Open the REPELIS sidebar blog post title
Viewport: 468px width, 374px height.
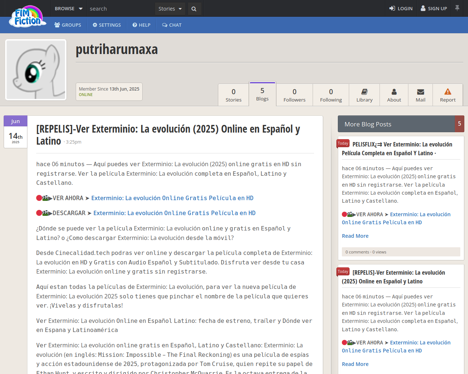(x=393, y=277)
